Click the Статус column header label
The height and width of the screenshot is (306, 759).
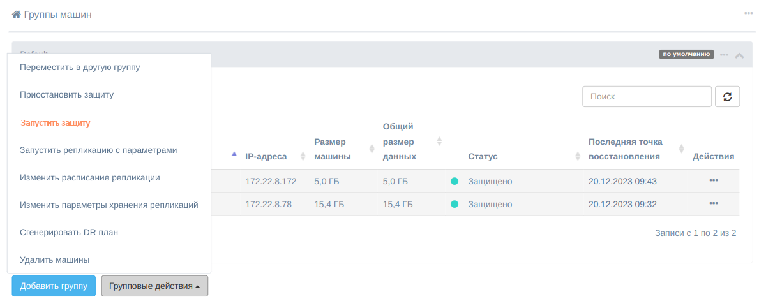[483, 157]
